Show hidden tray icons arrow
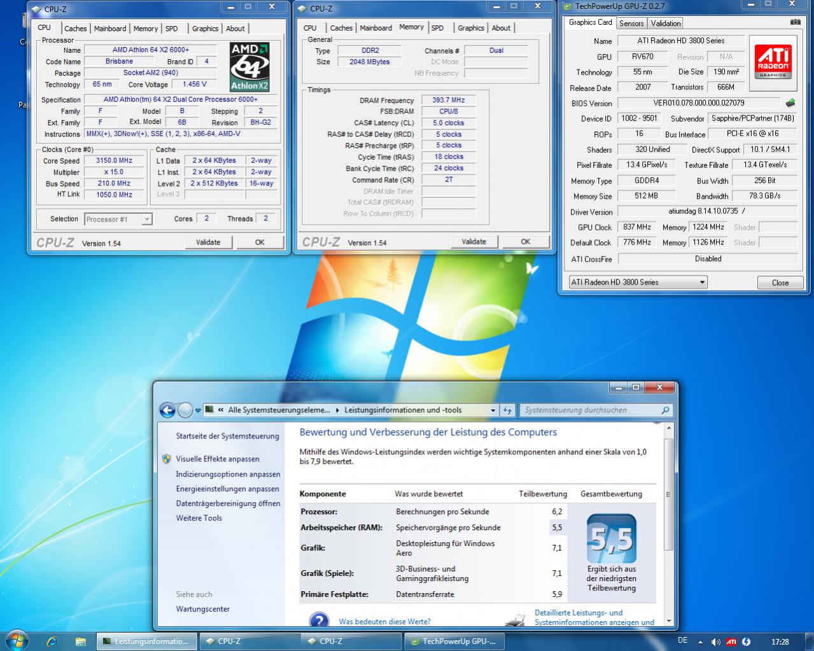 (701, 641)
